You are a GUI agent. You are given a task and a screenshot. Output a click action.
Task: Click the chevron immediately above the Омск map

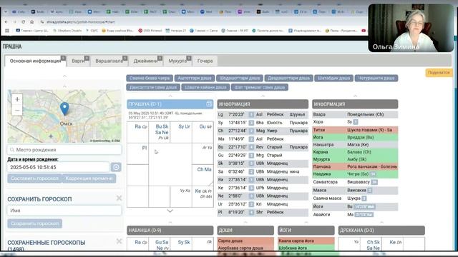click(64, 86)
